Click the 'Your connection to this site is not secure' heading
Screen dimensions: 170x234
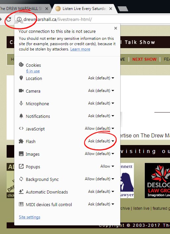(x=57, y=31)
